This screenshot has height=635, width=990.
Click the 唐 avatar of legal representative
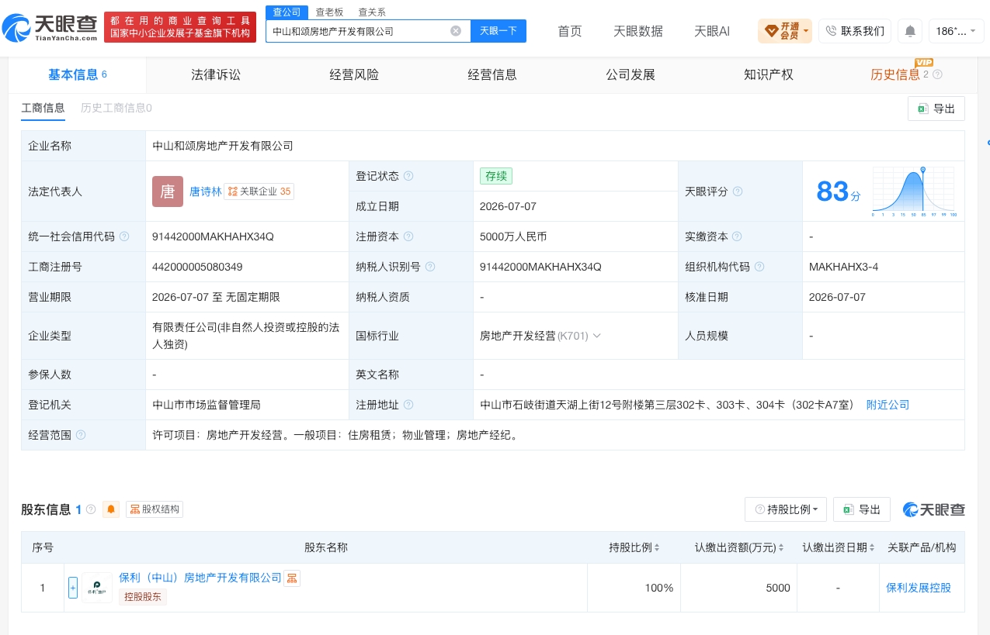(x=168, y=192)
